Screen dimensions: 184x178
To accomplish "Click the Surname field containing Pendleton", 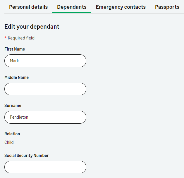I will click(45, 117).
